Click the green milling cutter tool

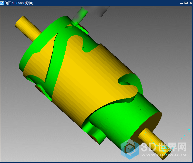pyautogui.click(x=79, y=16)
